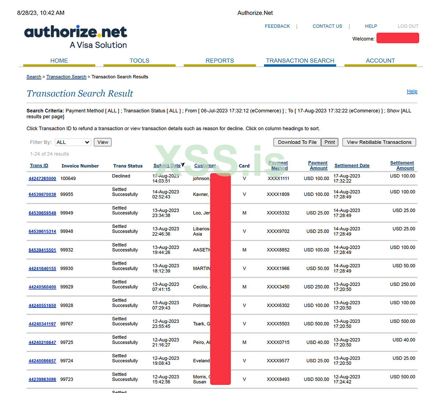Click the Download To File button

297,142
